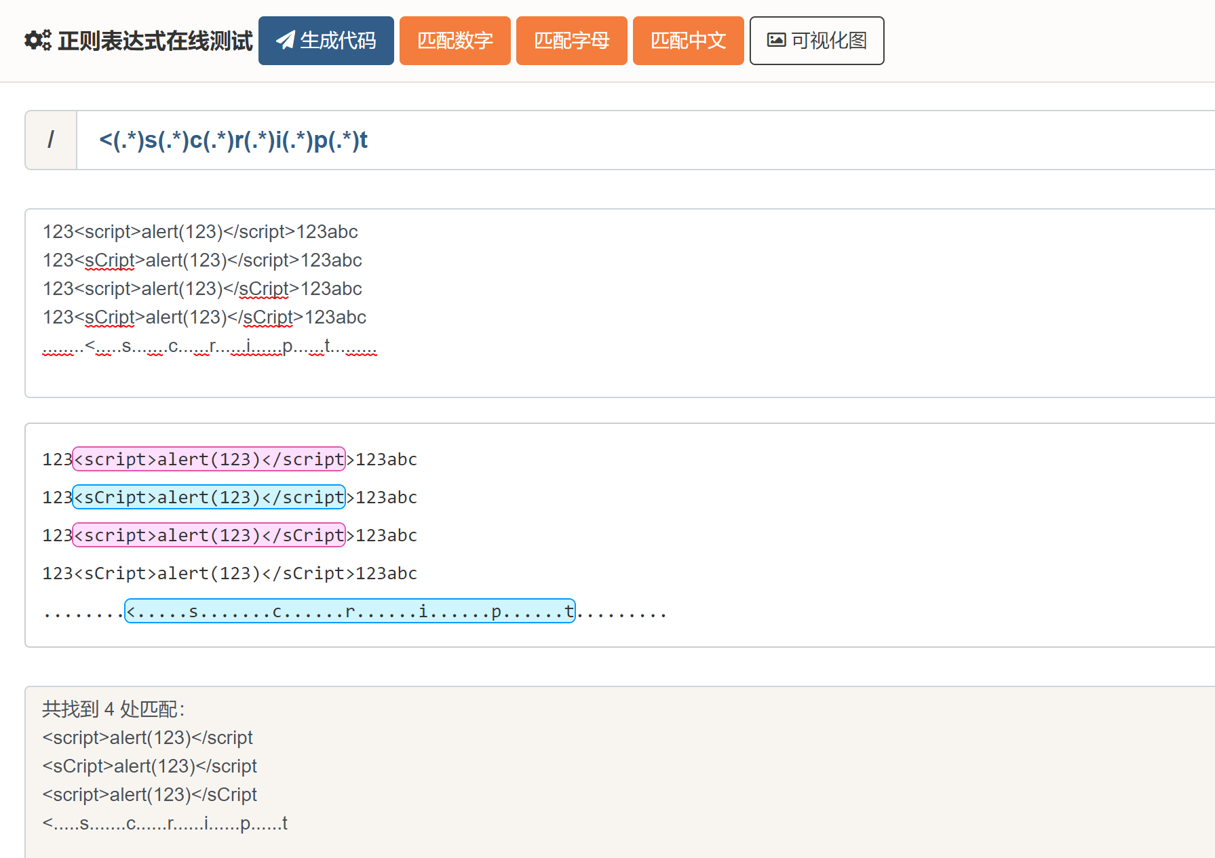Open the 可视化图 visualization button

coord(817,41)
